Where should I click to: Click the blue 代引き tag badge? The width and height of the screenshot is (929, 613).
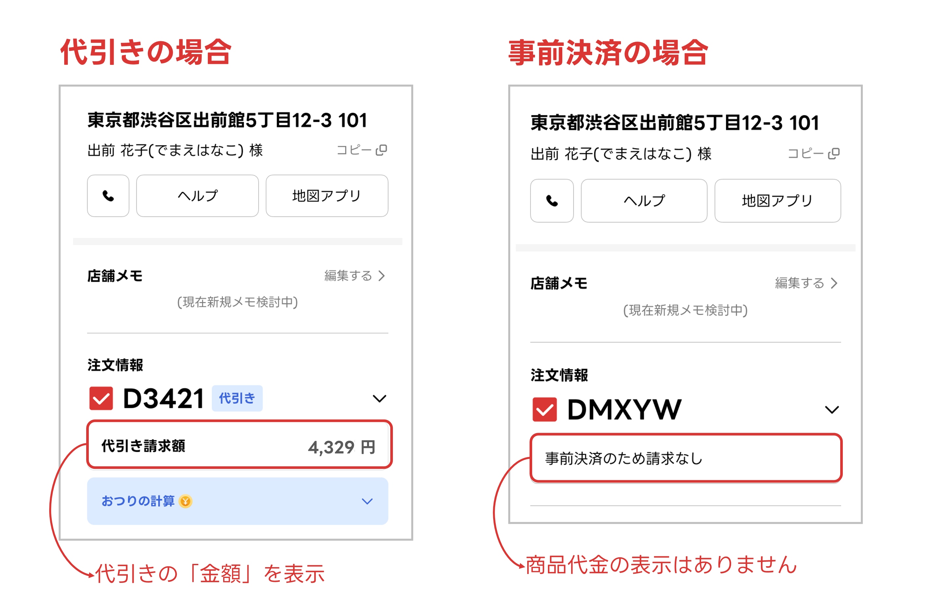pos(237,398)
